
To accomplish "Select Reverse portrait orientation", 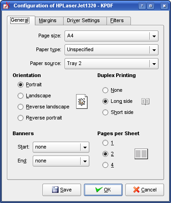I will click(x=40, y=118).
